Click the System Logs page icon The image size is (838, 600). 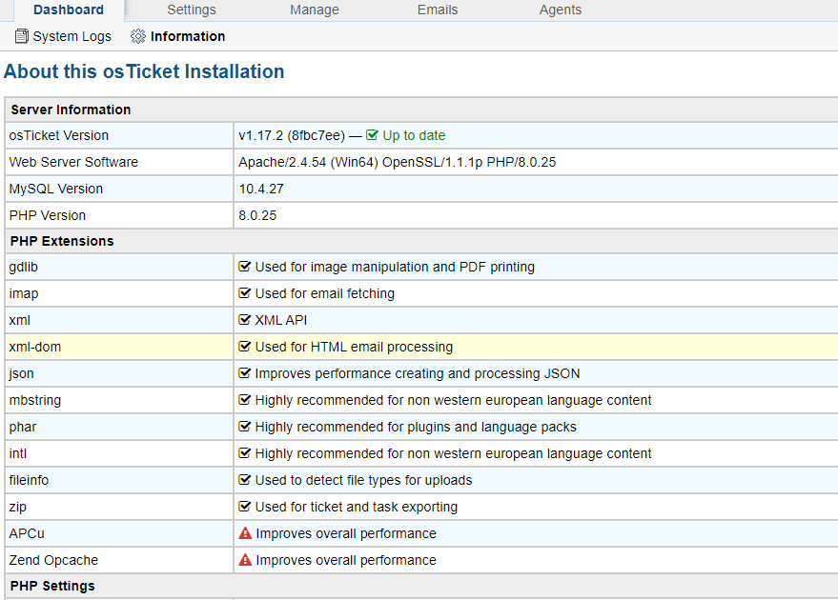click(22, 36)
